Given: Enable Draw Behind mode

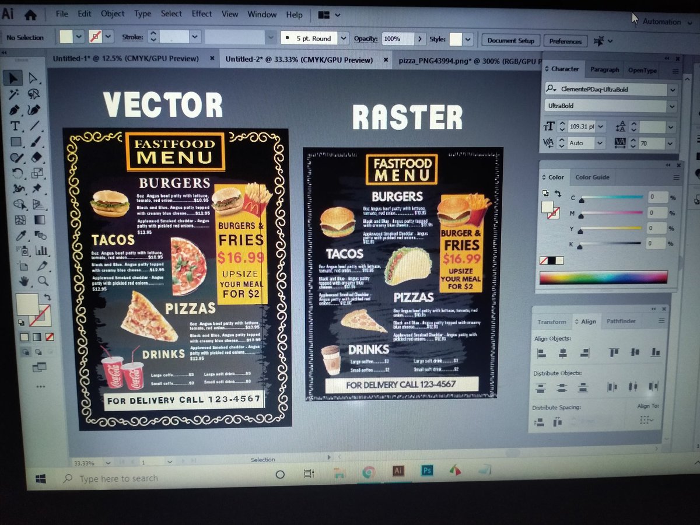Looking at the screenshot, I should point(39,352).
